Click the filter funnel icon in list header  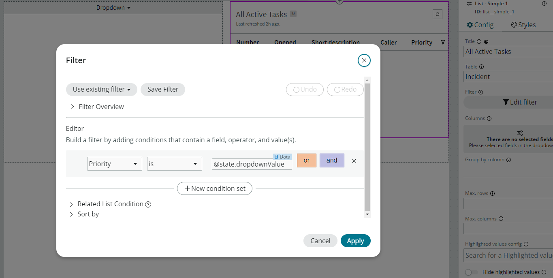click(x=443, y=42)
